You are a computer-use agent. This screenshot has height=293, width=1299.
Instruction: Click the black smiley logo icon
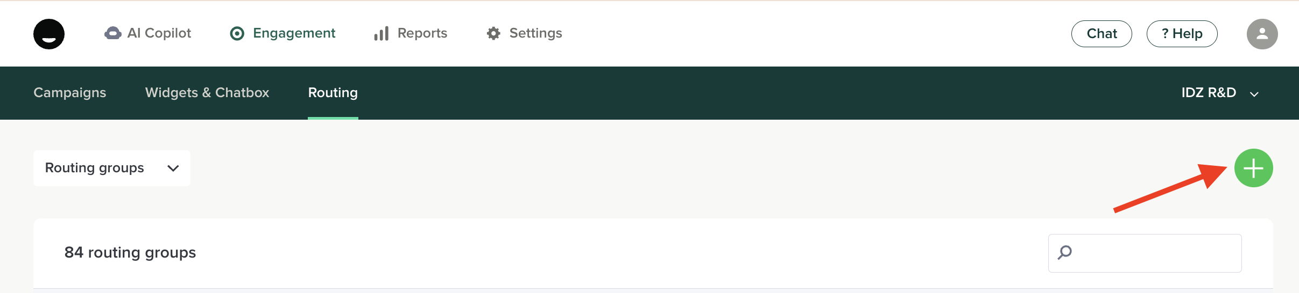pyautogui.click(x=49, y=34)
